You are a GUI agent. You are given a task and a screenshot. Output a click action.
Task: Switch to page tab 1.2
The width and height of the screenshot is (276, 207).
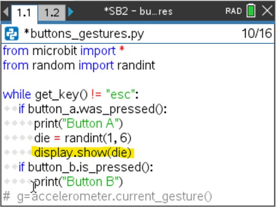coord(52,13)
